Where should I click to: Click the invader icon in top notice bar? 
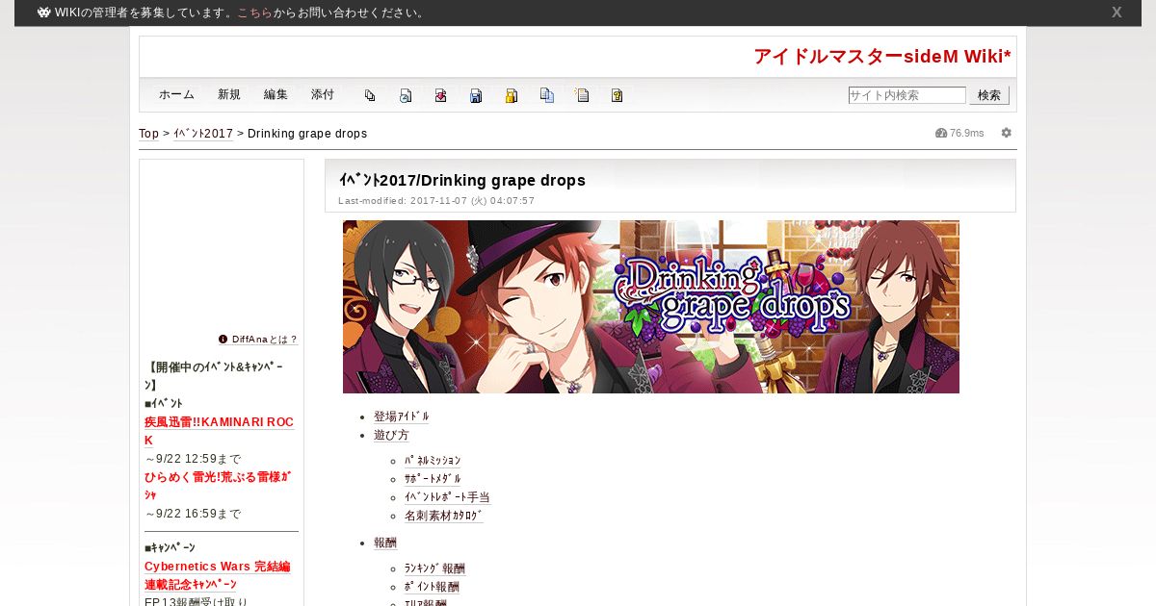(x=44, y=13)
